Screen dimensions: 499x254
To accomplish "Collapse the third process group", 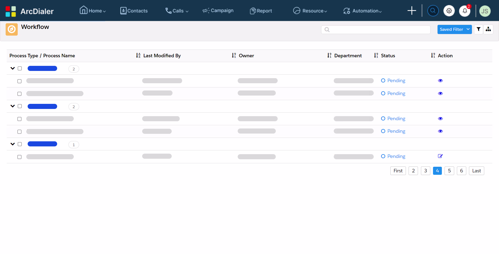I will tap(13, 144).
